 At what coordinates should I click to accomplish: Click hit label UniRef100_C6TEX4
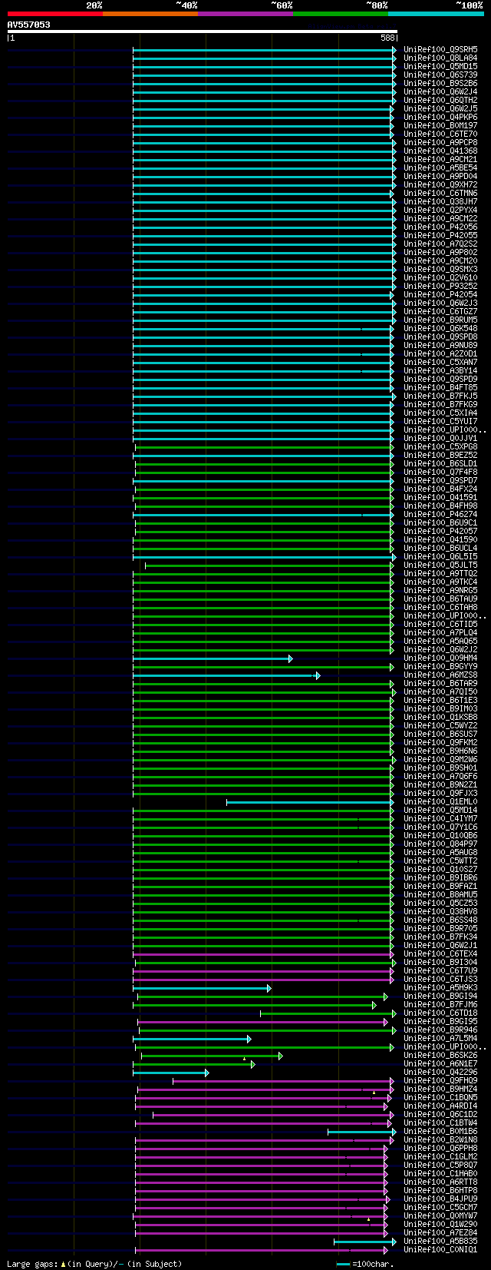pos(440,953)
